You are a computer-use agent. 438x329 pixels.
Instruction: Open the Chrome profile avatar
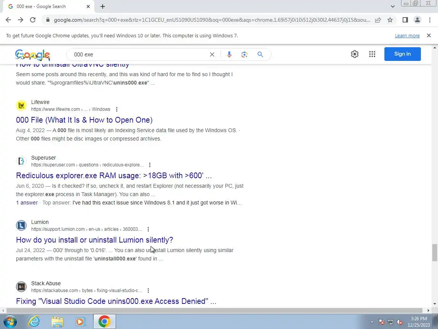[x=417, y=20]
